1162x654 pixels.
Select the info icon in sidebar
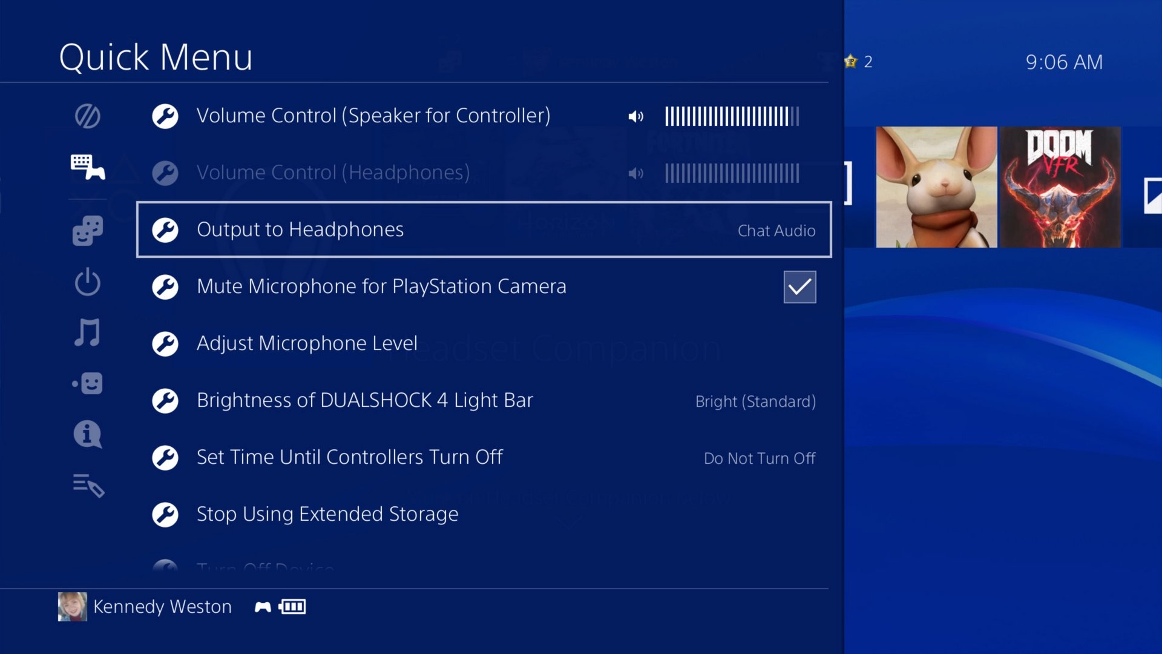point(87,434)
